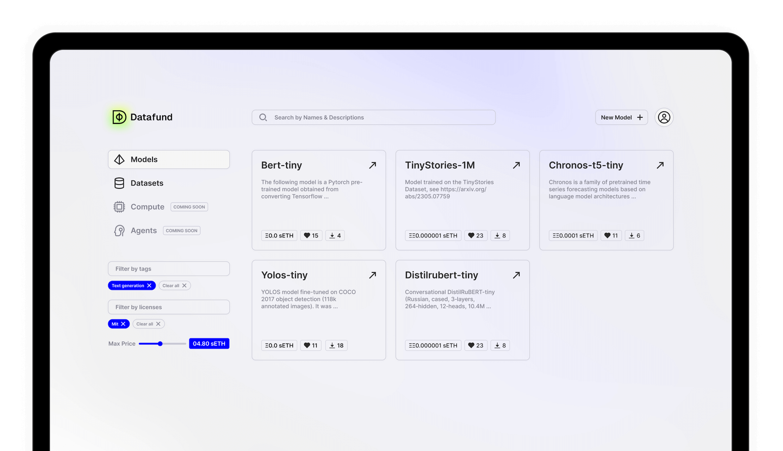
Task: Open TinyStories-1M via its arrow icon
Action: [516, 165]
